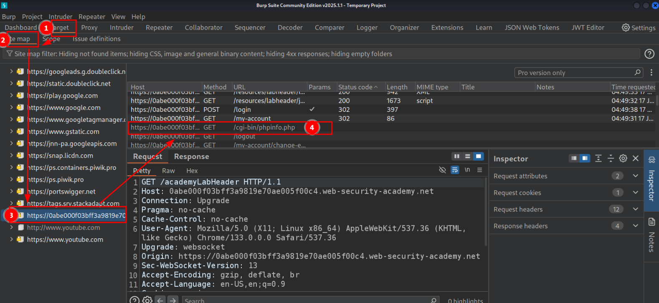659x303 pixels.
Task: Click file icon of http://www.youtube.com
Action: click(20, 227)
